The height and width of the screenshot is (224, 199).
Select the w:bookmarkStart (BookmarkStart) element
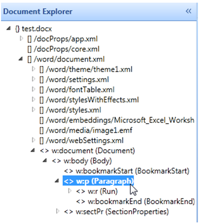(127, 171)
